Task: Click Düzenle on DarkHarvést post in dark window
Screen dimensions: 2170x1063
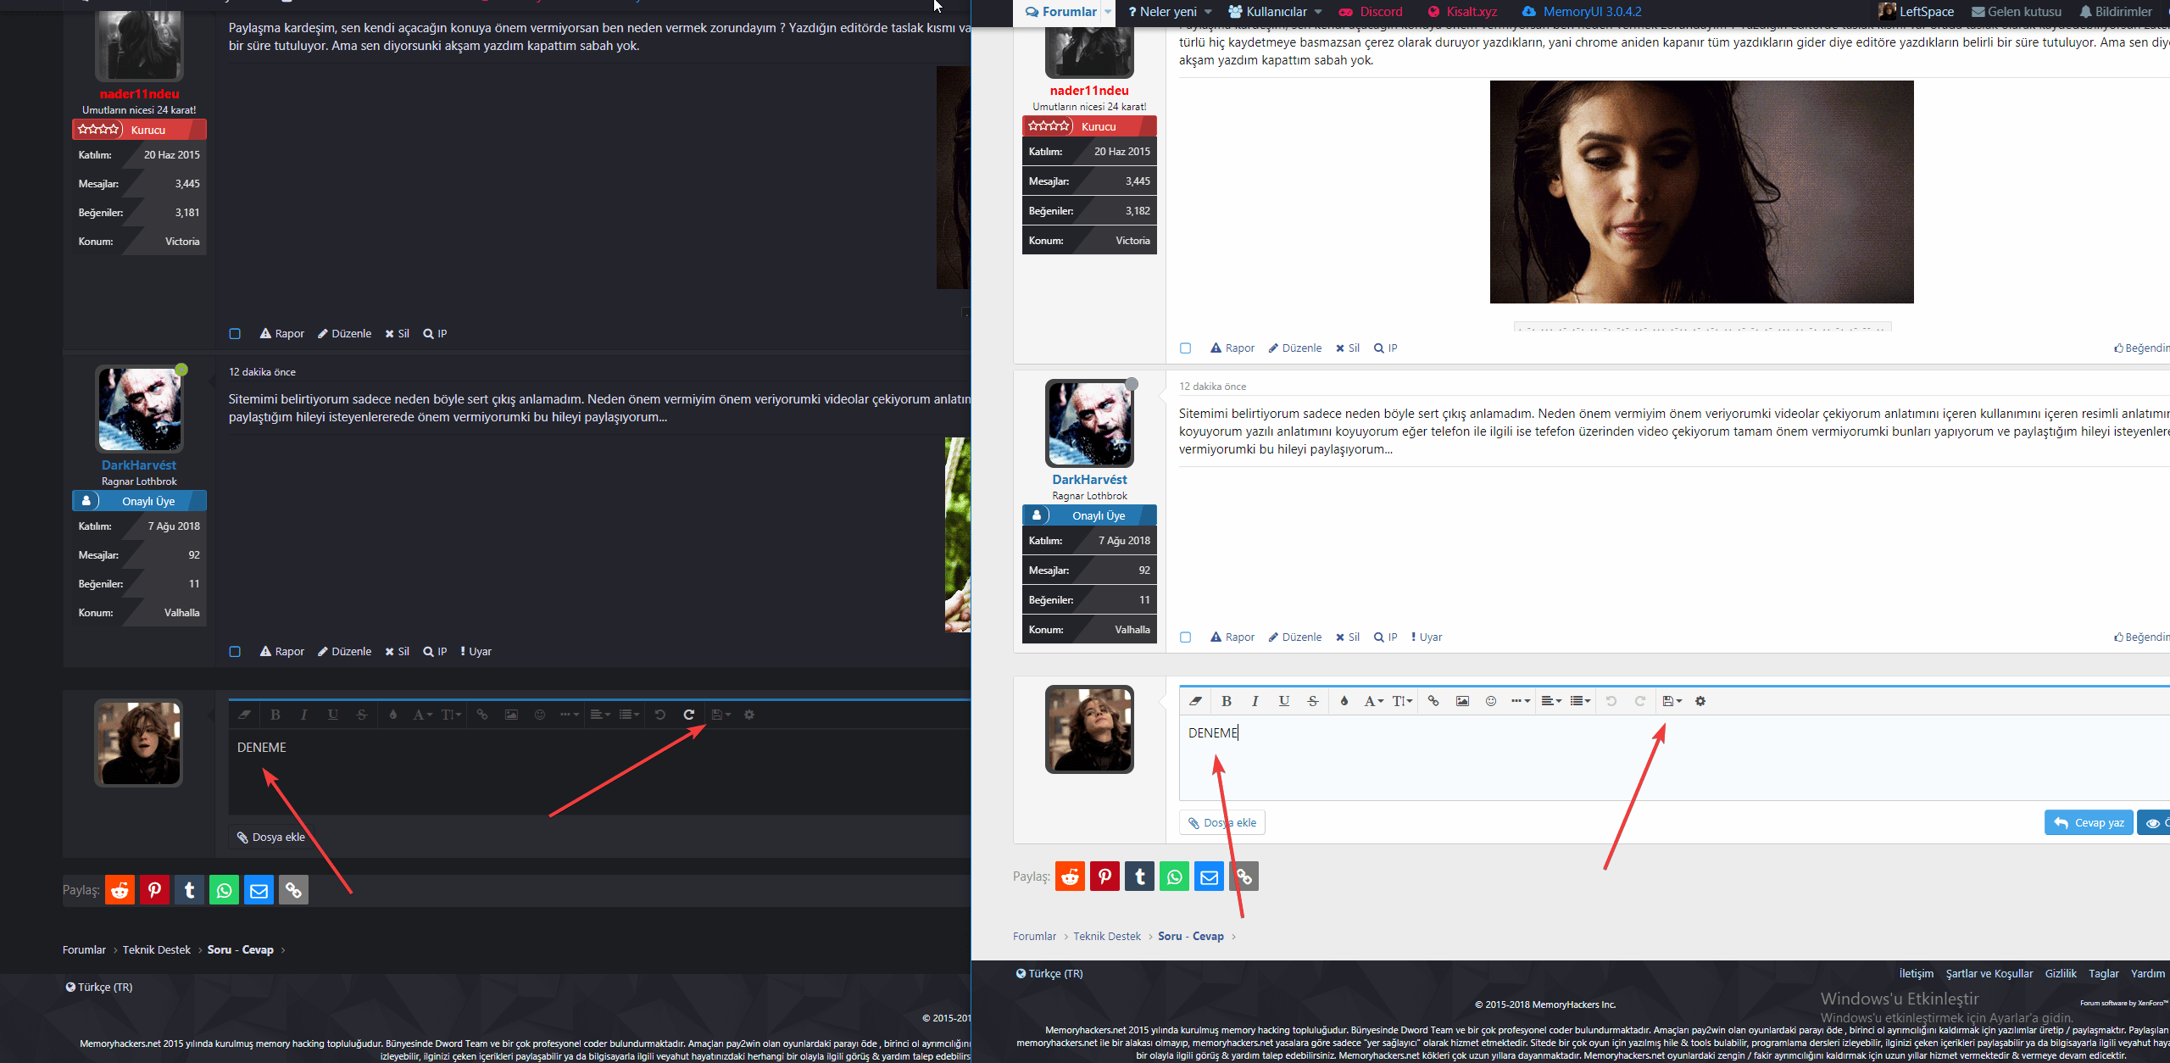Action: coord(344,652)
